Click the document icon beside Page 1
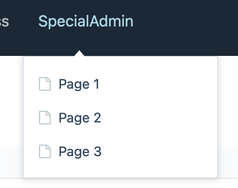 coord(45,84)
